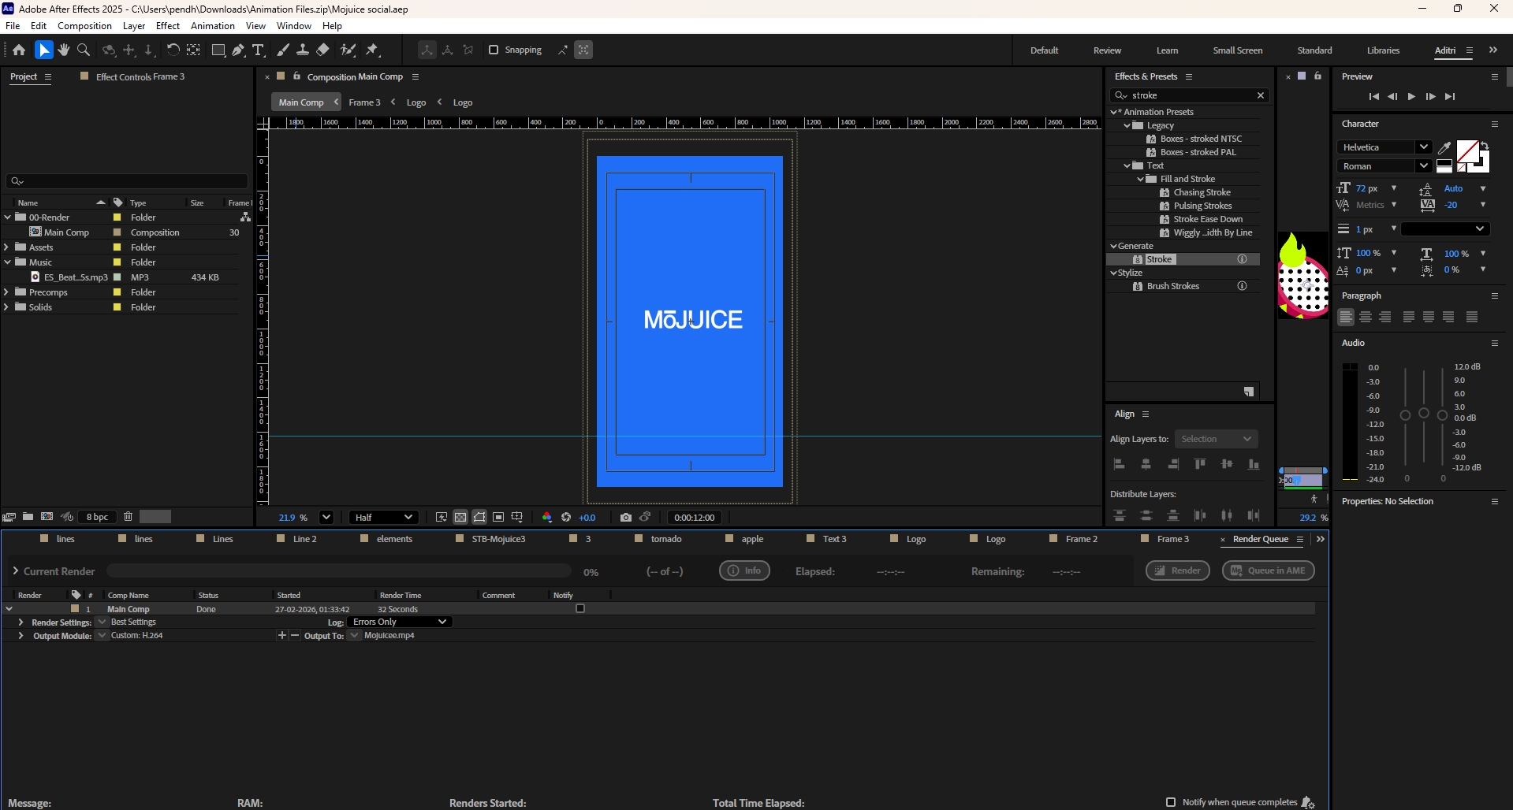Clear the stroke search with X
The image size is (1513, 810).
(1261, 95)
